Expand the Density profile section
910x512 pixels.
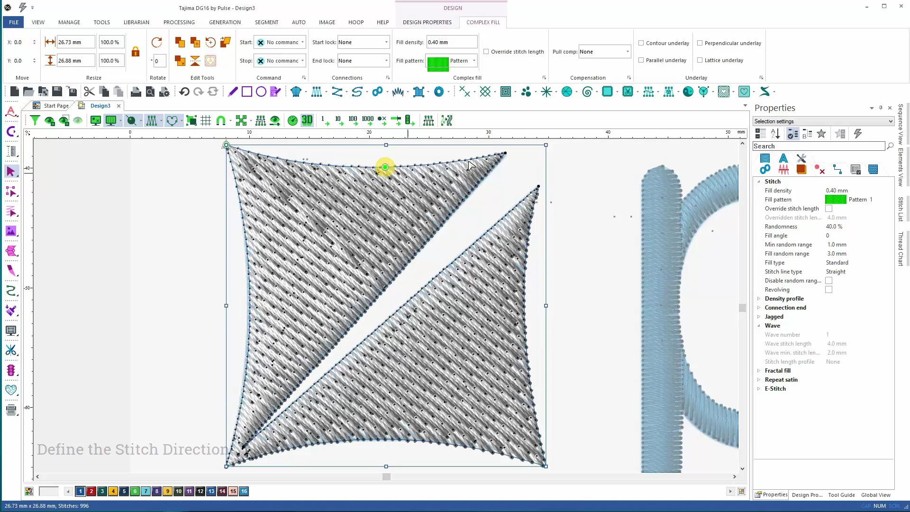coord(759,298)
